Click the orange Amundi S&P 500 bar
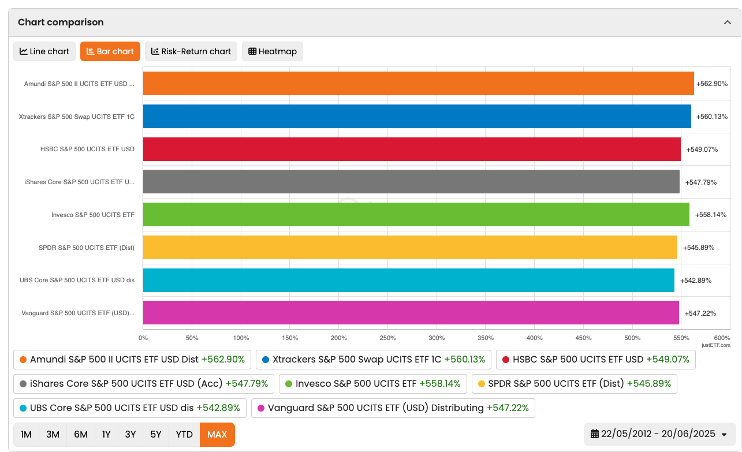This screenshot has height=452, width=742. pos(418,84)
